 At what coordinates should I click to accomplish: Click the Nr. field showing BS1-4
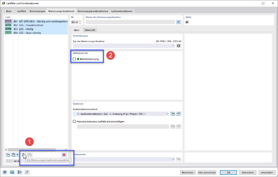coord(76,22)
